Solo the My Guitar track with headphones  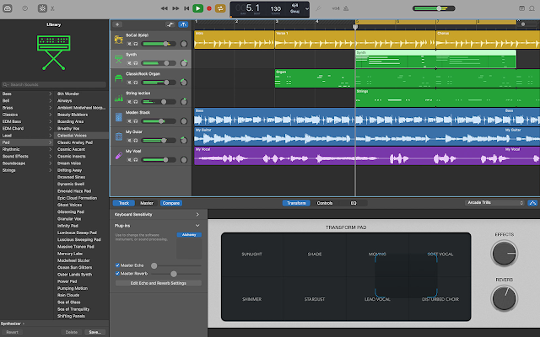point(136,140)
